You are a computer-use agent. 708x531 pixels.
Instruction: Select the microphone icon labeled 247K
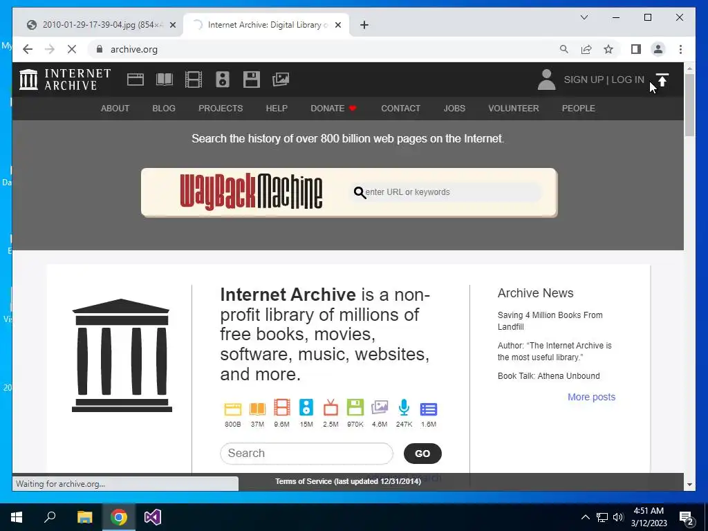[x=404, y=407]
